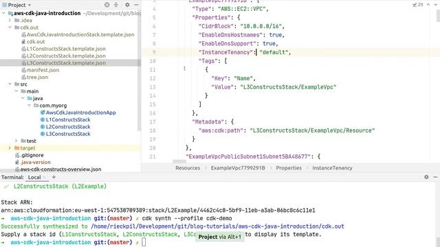Open L3ConstructsStack Java class
The width and height of the screenshot is (440, 247).
click(68, 134)
